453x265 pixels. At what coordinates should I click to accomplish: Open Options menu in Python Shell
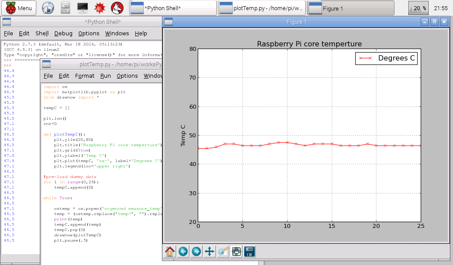(x=88, y=34)
